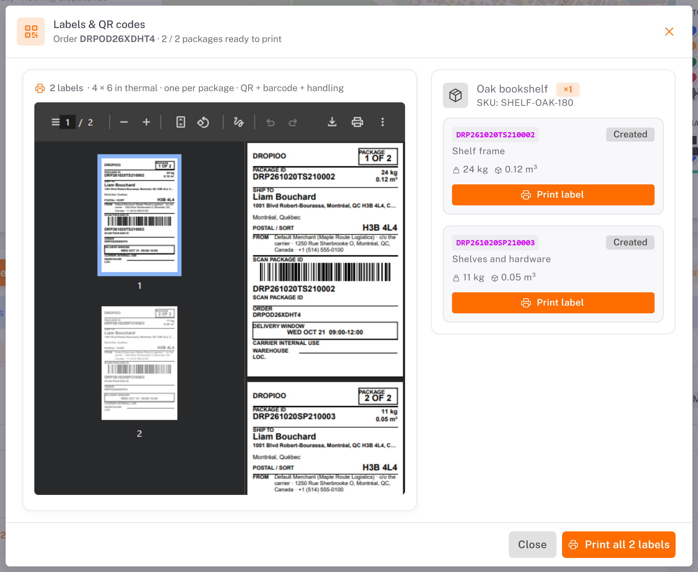This screenshot has height=572, width=698.
Task: Click 'Shelves and hardware' description
Action: 501,259
